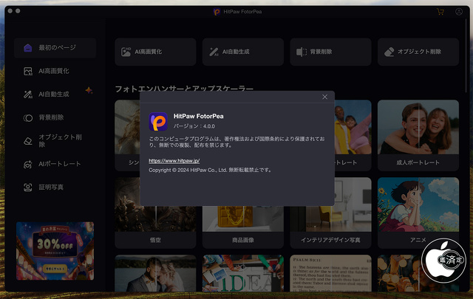Select 最初のページ in sidebar
Image resolution: width=473 pixels, height=299 pixels.
[55, 48]
